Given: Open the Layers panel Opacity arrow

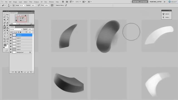Looking at the screenshot, I should click(33, 29).
